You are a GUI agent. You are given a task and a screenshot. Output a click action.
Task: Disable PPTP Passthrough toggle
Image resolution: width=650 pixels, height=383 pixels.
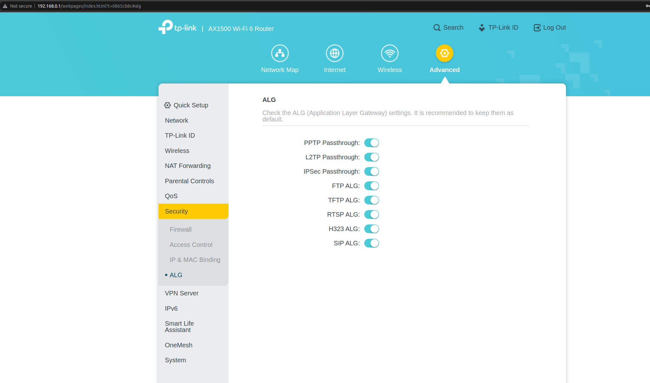[x=371, y=143]
